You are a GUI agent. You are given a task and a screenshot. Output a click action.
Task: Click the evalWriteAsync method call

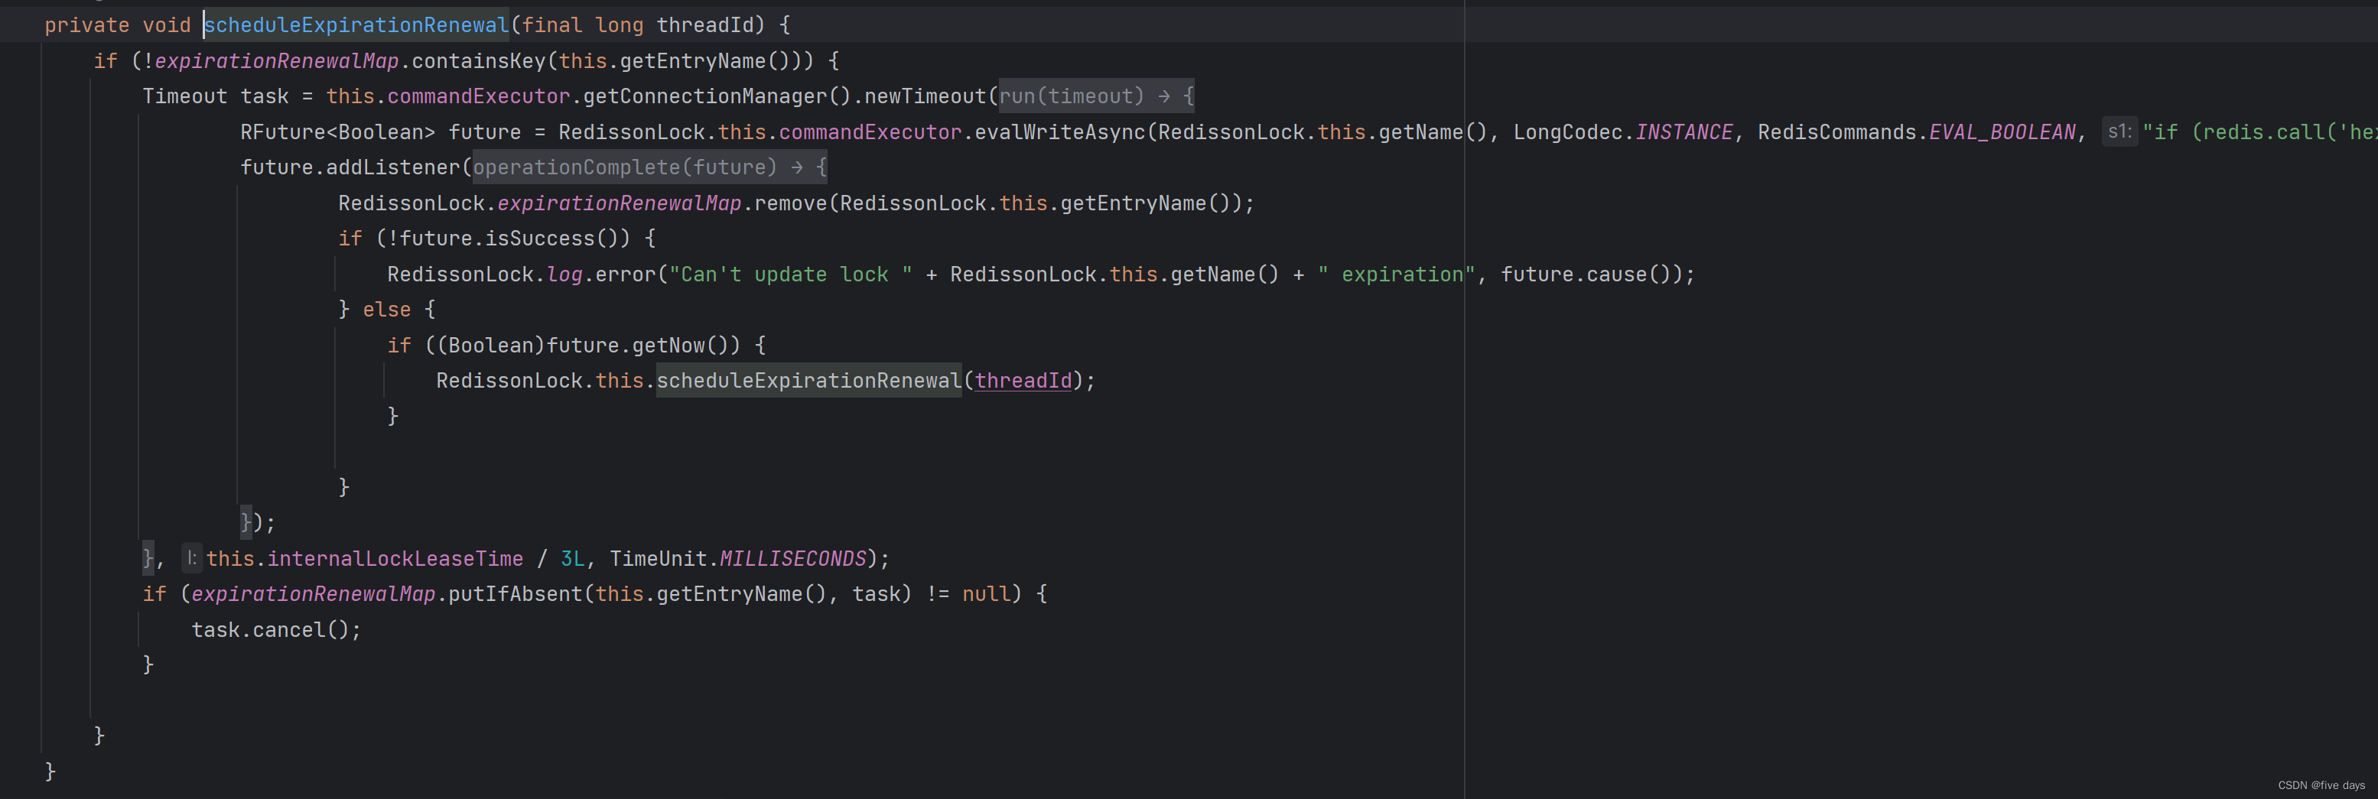point(1060,132)
